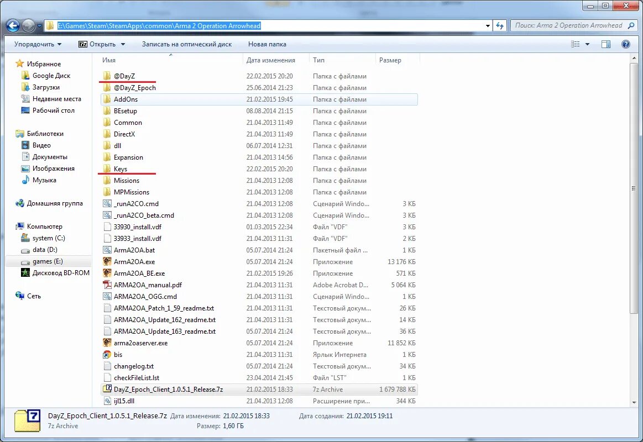The width and height of the screenshot is (643, 442).
Task: Select _runA2CO.cmd script icon
Action: tap(107, 203)
